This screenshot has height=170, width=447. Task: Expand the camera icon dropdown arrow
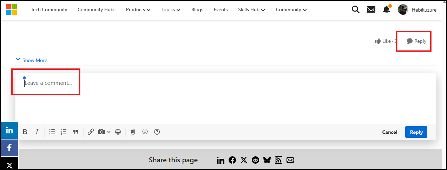tap(109, 132)
